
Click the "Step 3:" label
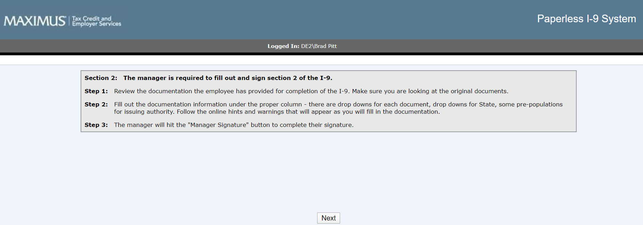96,125
